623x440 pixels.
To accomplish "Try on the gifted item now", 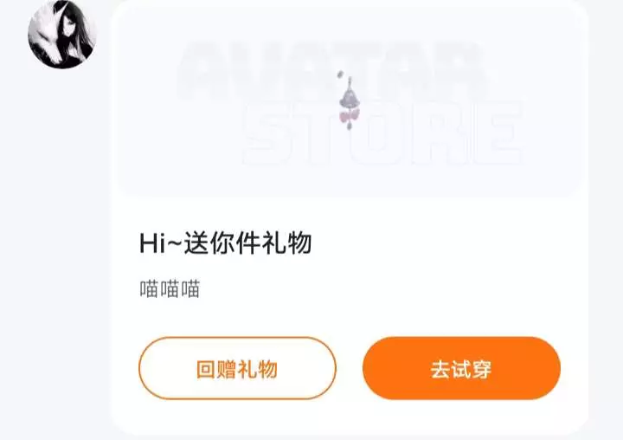I will 461,368.
